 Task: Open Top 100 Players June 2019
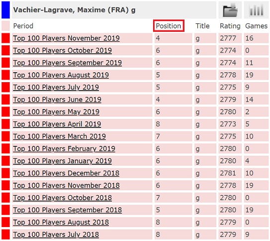(x=57, y=100)
